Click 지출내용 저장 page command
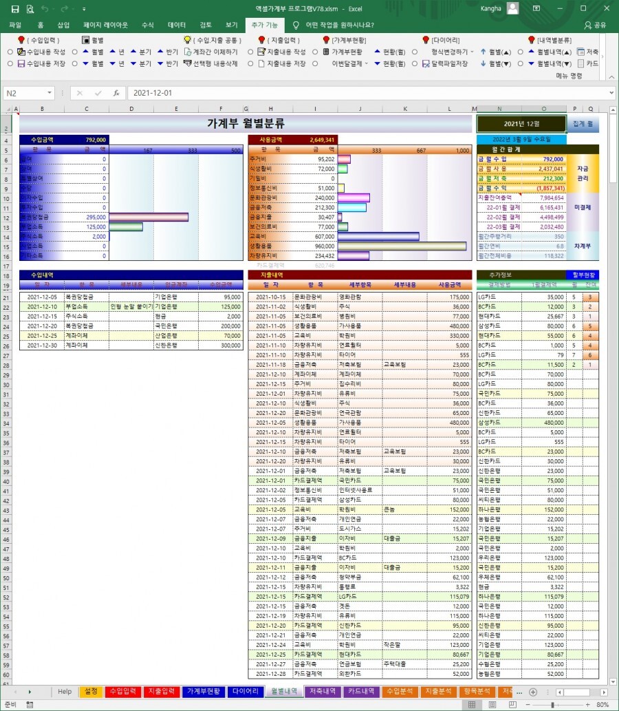Screen dimensions: 619x711 pyautogui.click(x=281, y=64)
